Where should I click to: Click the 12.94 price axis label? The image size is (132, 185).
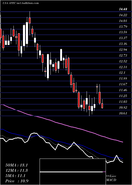[x=123, y=50]
